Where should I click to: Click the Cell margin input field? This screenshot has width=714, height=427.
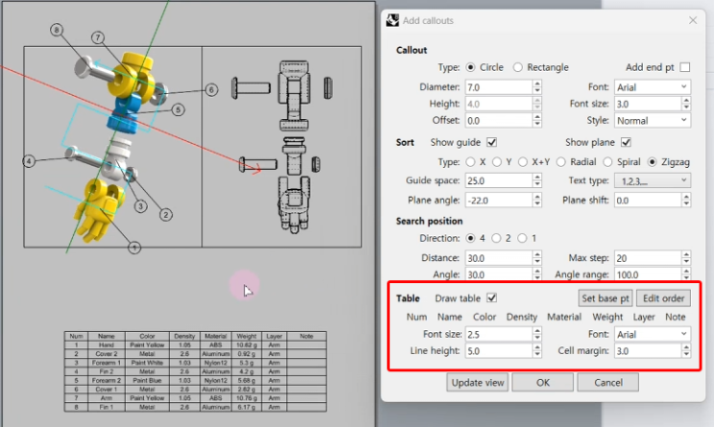tap(648, 350)
